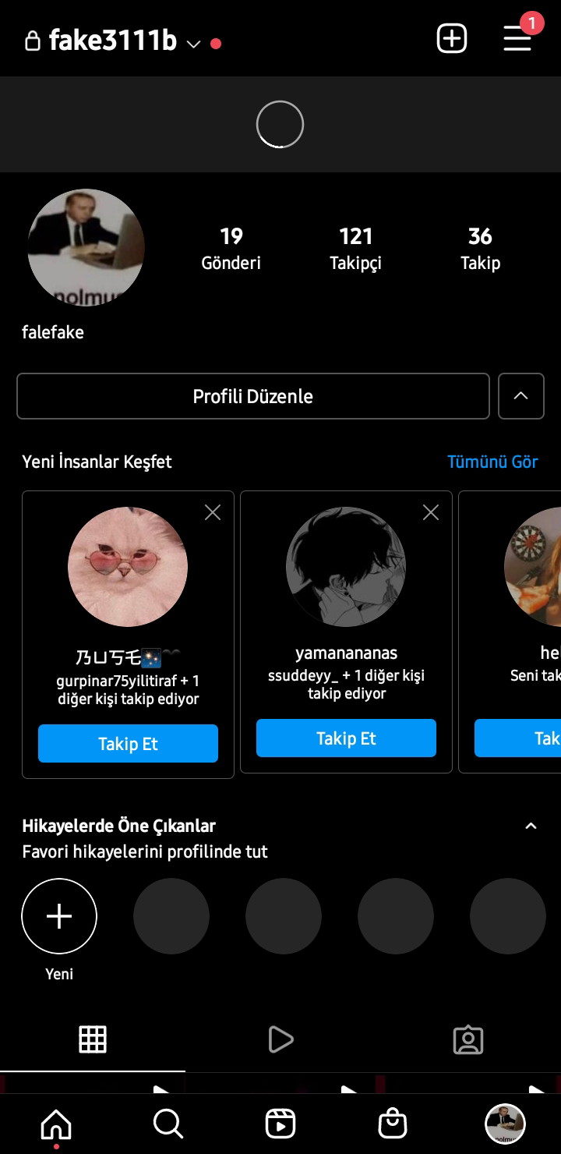The image size is (561, 1154).
Task: Open Tümünü Gör link
Action: 492,462
